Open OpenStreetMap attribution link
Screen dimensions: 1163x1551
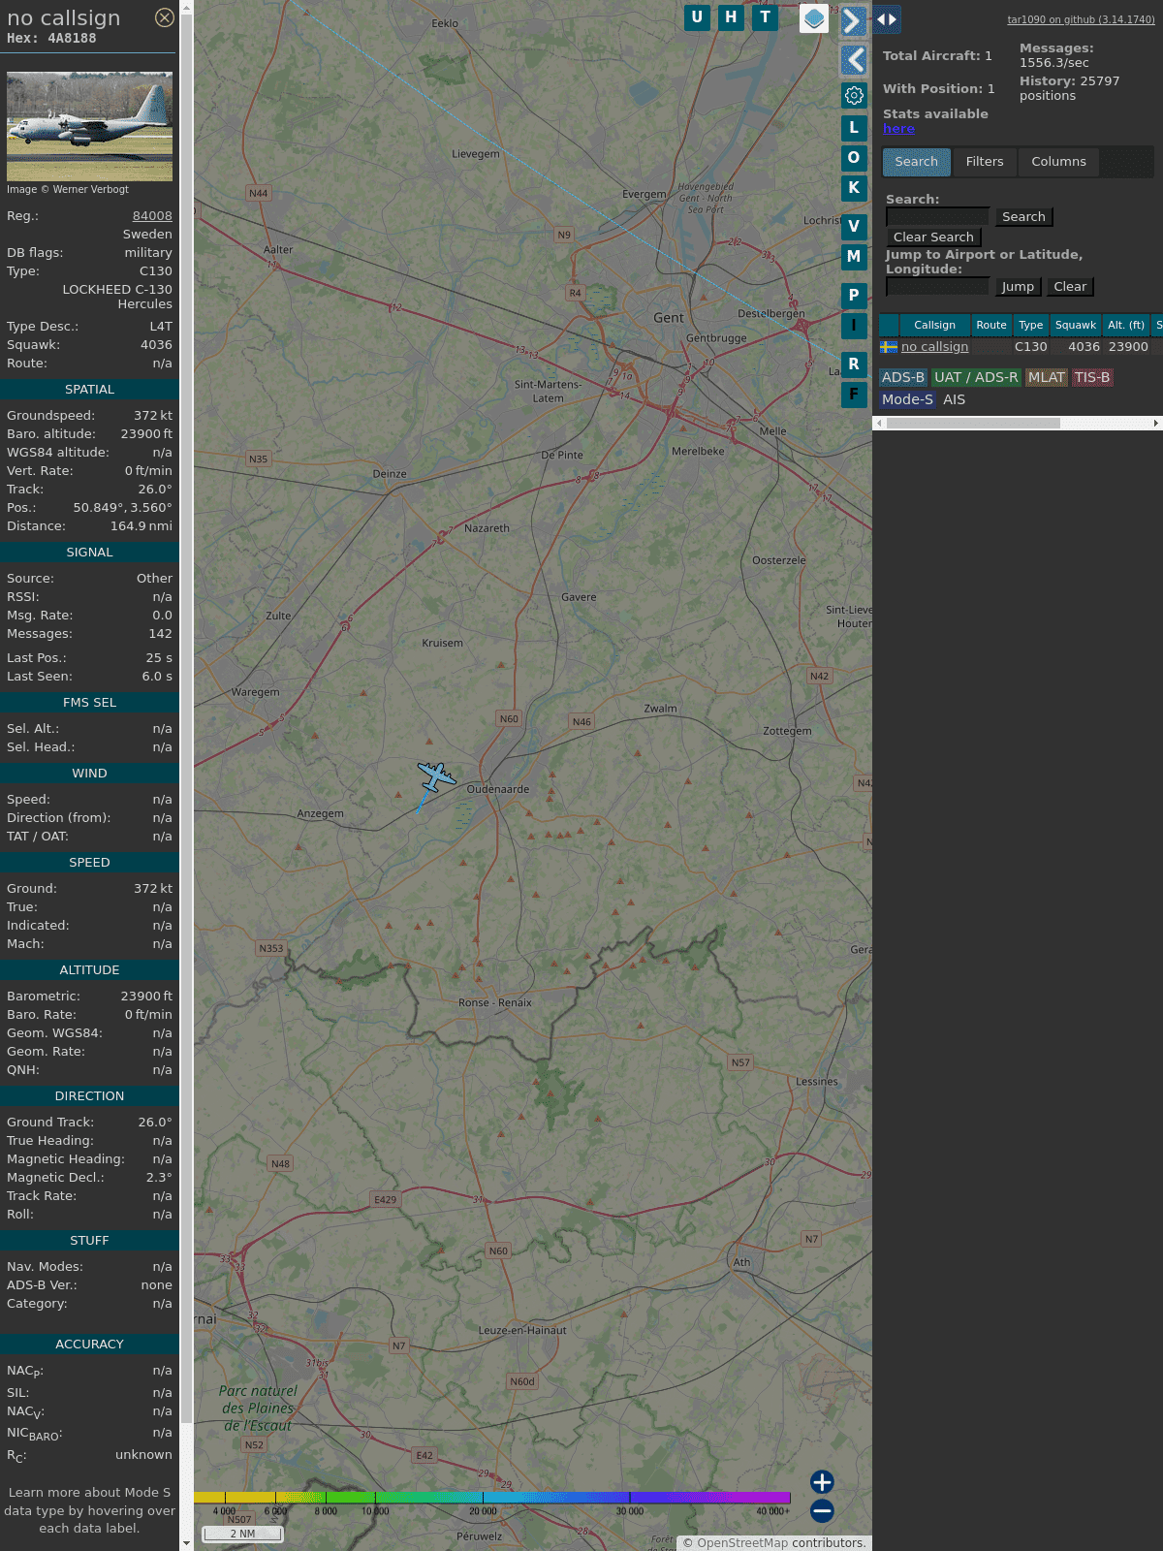[742, 1543]
